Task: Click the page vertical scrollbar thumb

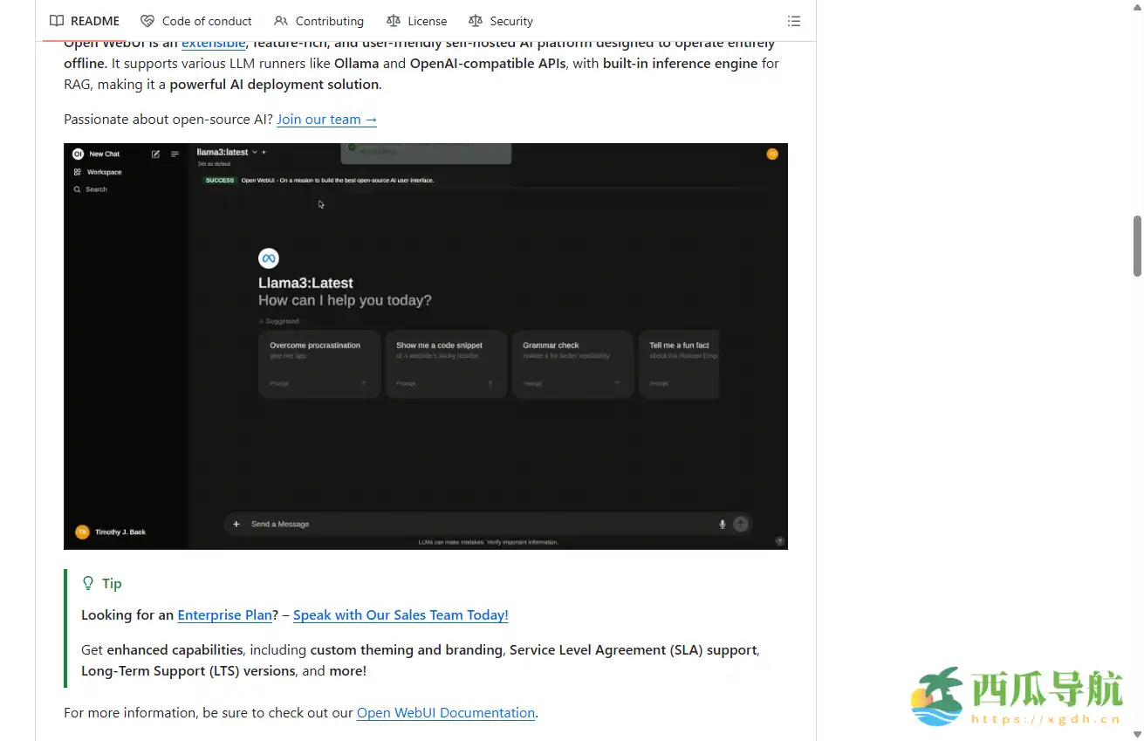Action: 1137,246
